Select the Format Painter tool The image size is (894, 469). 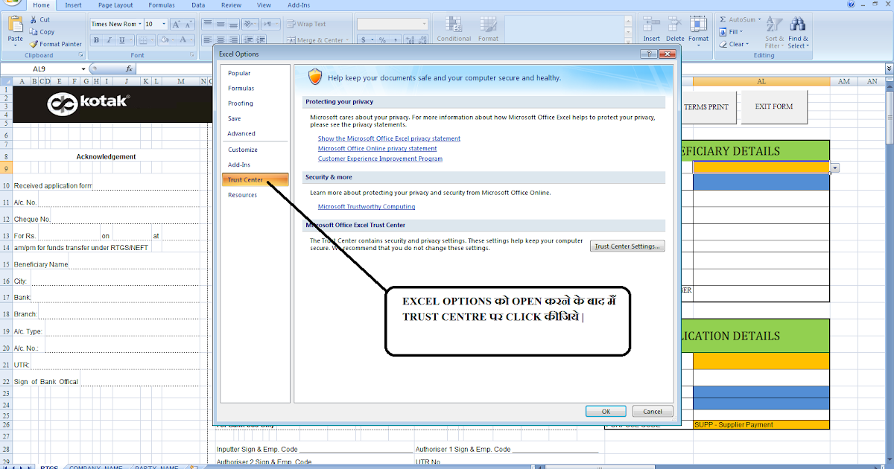point(34,43)
